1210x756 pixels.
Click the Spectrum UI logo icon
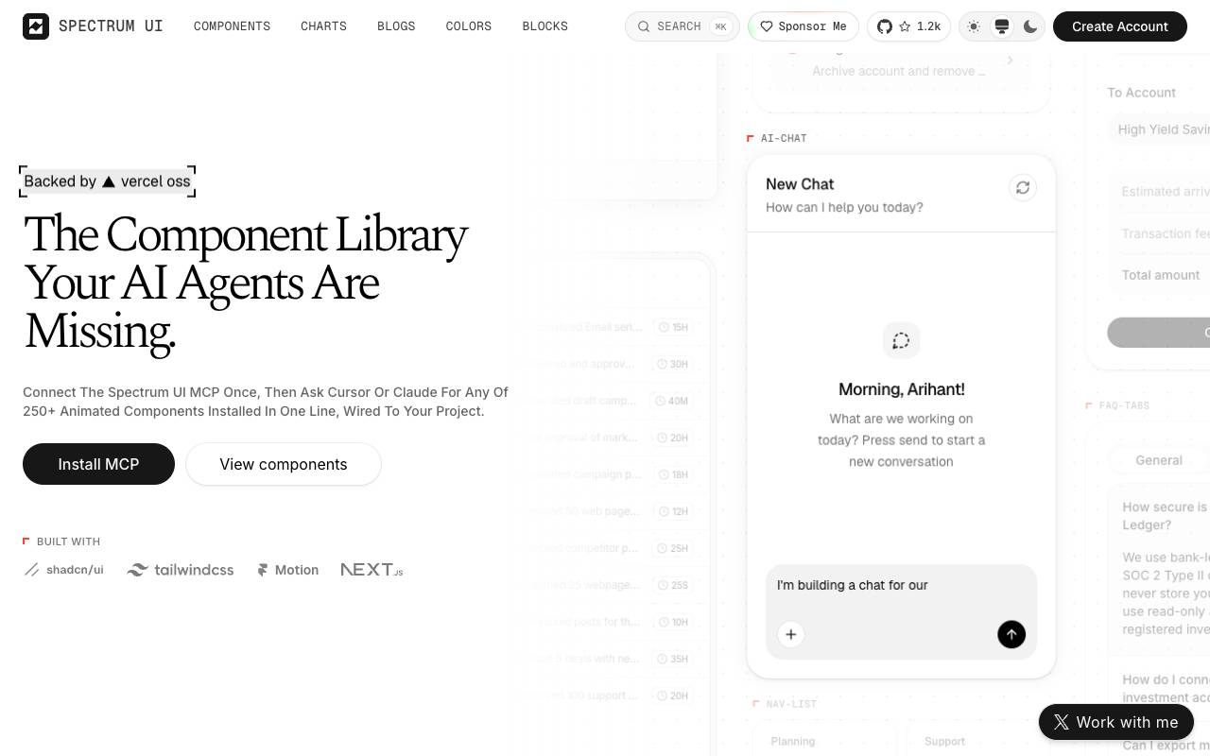(x=36, y=26)
